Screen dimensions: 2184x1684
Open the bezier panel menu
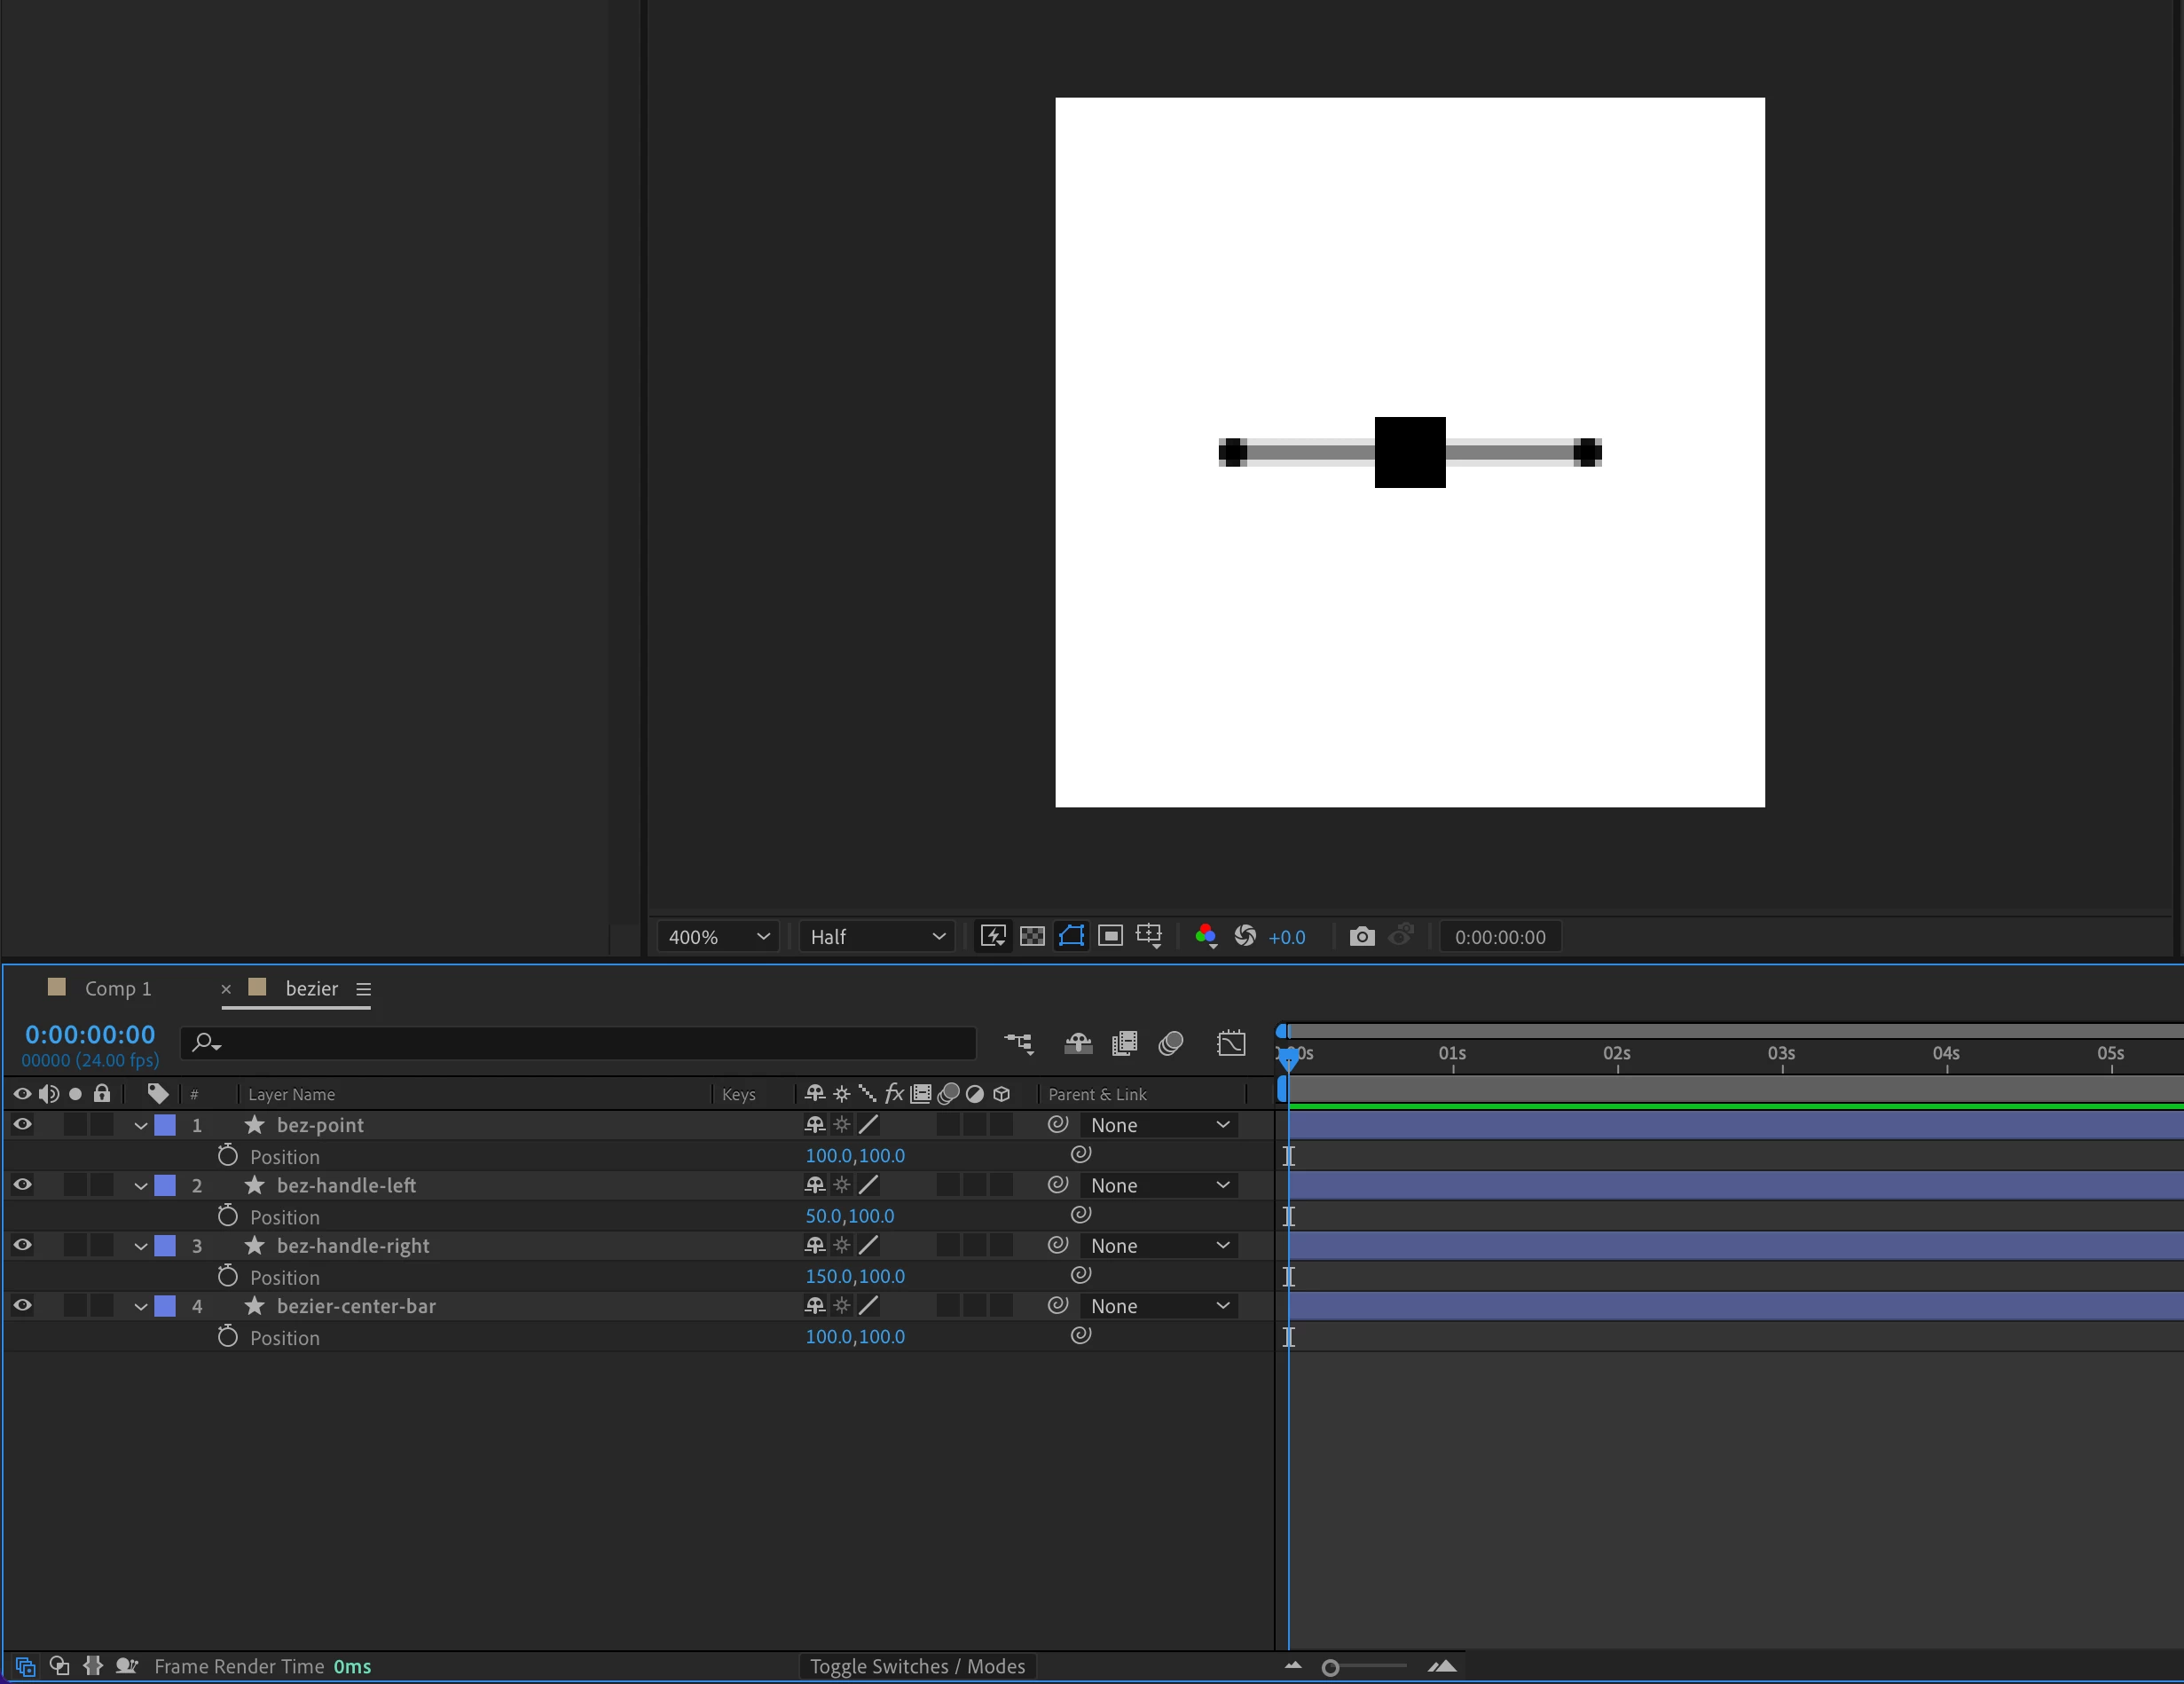364,989
